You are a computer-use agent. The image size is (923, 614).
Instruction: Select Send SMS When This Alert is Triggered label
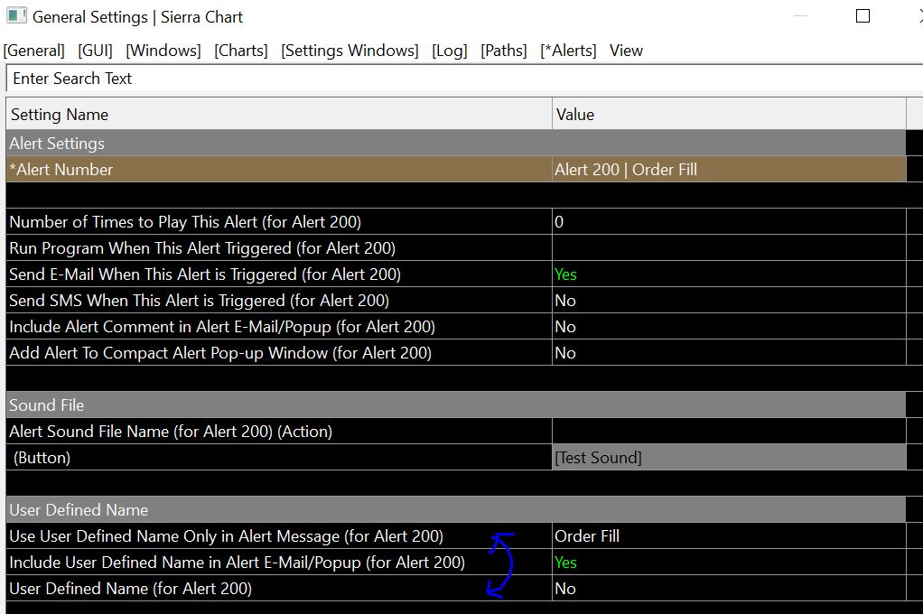pos(199,301)
